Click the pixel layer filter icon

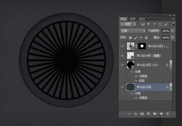click(143, 24)
